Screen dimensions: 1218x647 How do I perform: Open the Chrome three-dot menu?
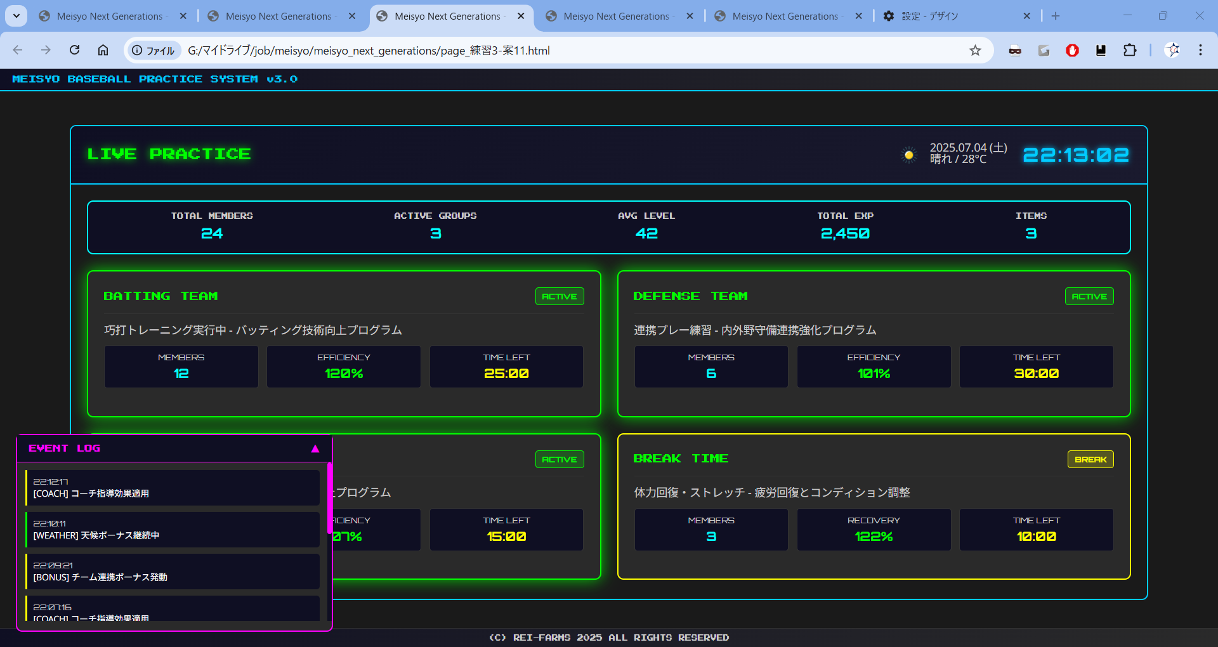[x=1200, y=50]
